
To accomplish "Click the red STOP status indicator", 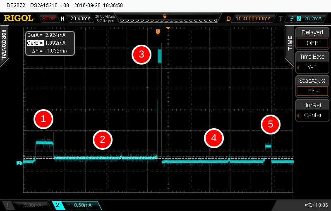I will click(x=49, y=19).
